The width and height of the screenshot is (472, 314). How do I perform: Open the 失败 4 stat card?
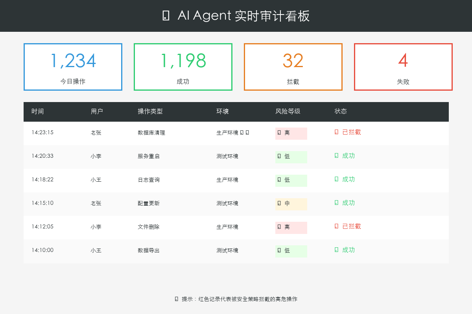point(403,67)
